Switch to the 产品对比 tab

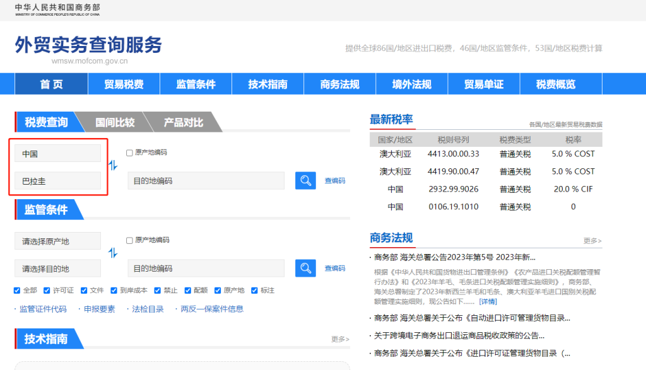tap(184, 122)
